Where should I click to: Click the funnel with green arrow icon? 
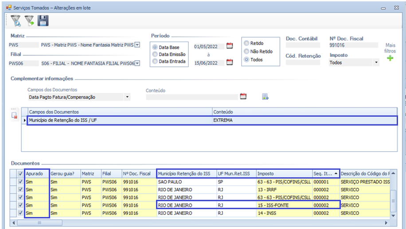[x=29, y=21]
